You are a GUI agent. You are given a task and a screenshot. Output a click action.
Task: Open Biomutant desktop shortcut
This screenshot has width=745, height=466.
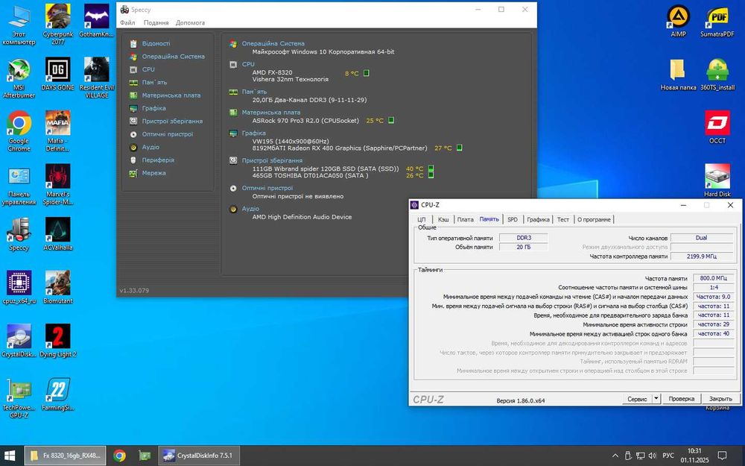click(58, 287)
